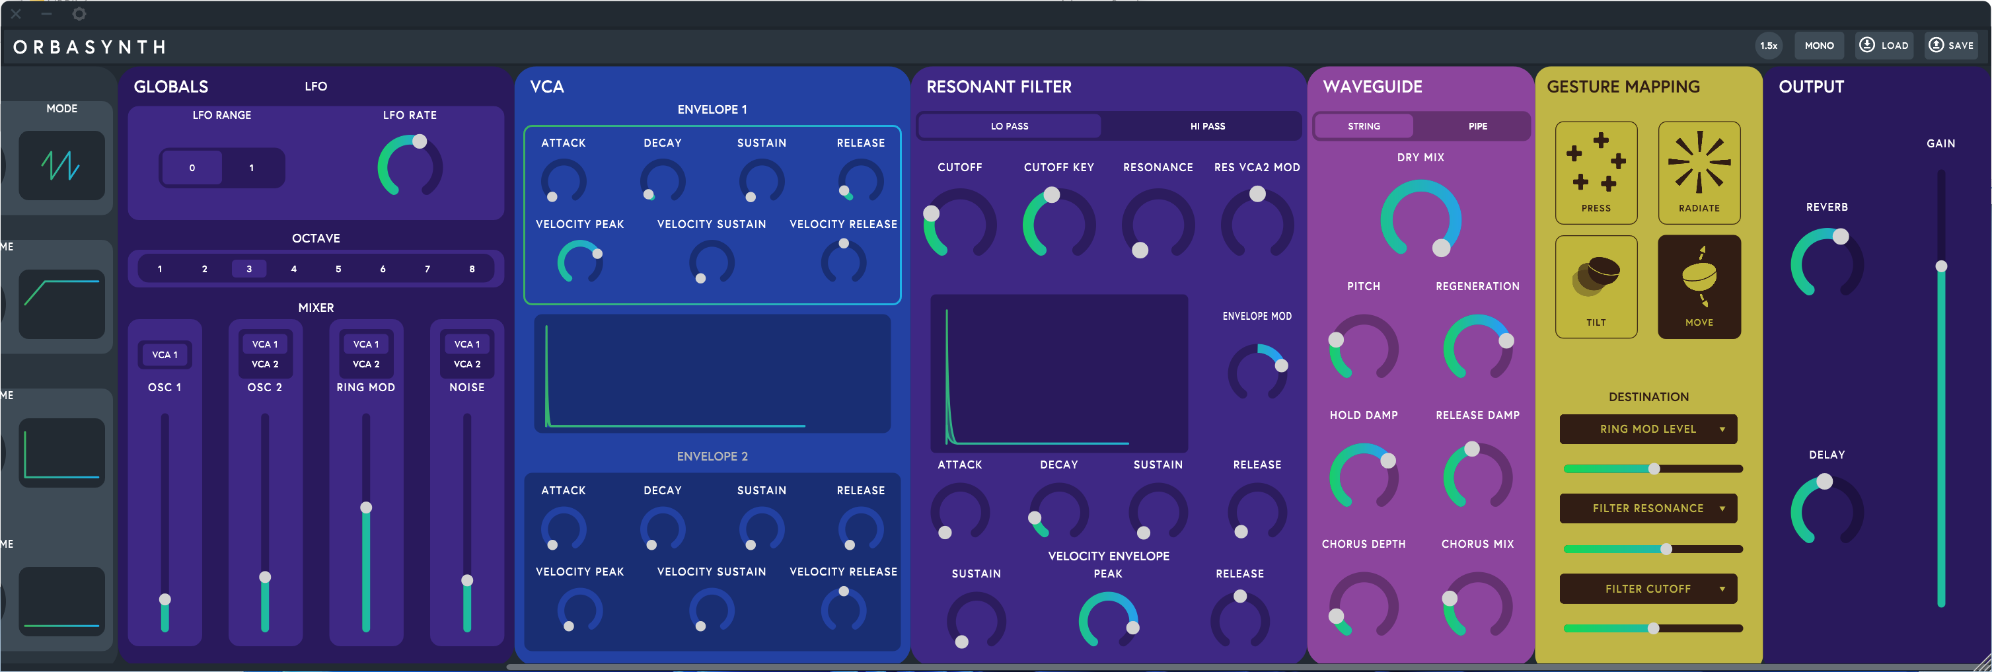Select octave 8
This screenshot has height=672, width=1992.
click(472, 269)
